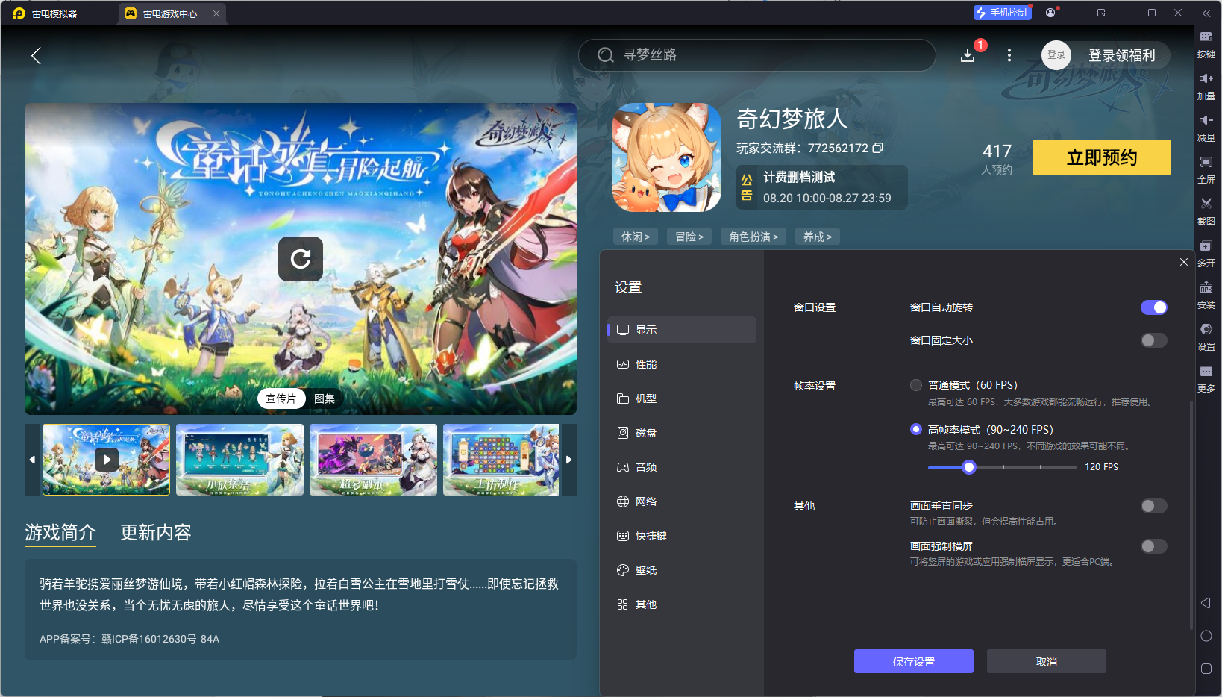Close the 雷电游戏中心 tab
Screen dimensions: 1222x697
pyautogui.click(x=216, y=13)
